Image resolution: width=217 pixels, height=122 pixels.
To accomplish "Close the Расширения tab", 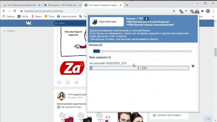I will coord(80,5).
